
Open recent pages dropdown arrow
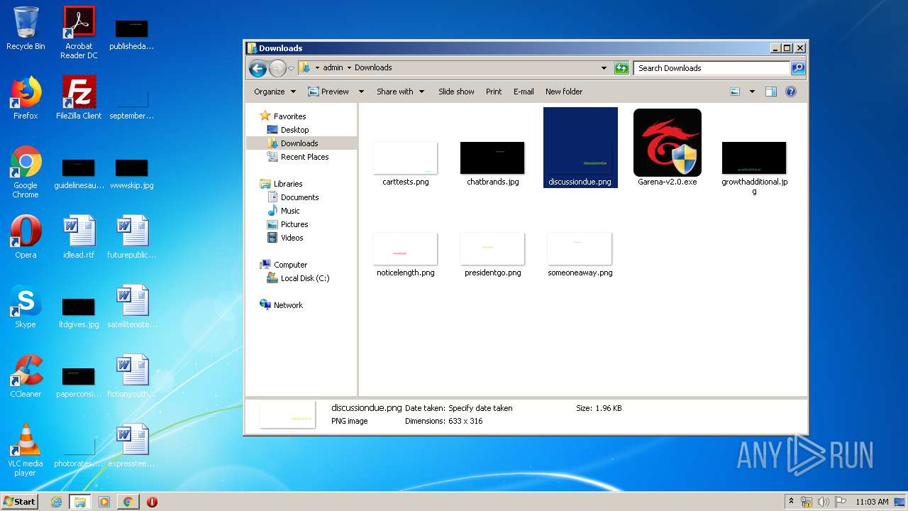(291, 69)
